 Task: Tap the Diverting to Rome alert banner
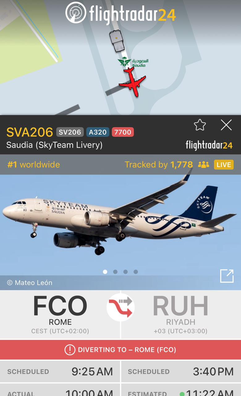pyautogui.click(x=120, y=350)
